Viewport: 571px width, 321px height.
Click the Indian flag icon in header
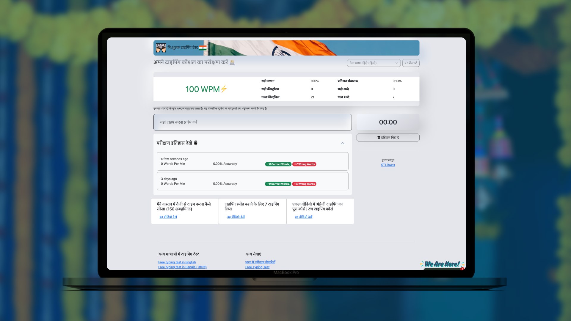203,48
